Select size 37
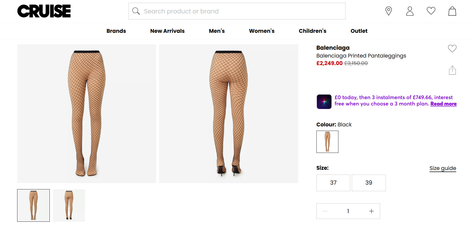 [333, 183]
